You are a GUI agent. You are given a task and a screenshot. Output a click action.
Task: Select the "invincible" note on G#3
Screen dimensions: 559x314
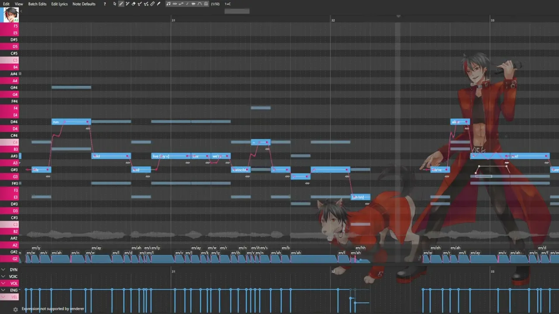[x=241, y=170]
